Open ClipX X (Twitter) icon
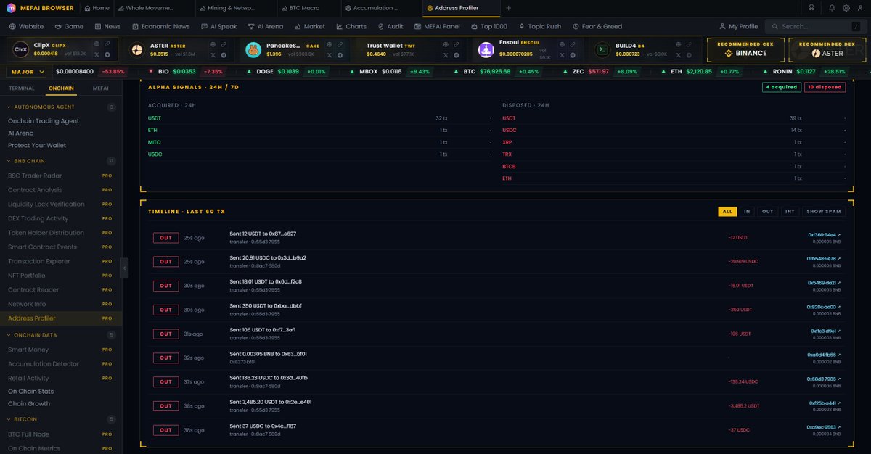This screenshot has height=454, width=871. 97,54
